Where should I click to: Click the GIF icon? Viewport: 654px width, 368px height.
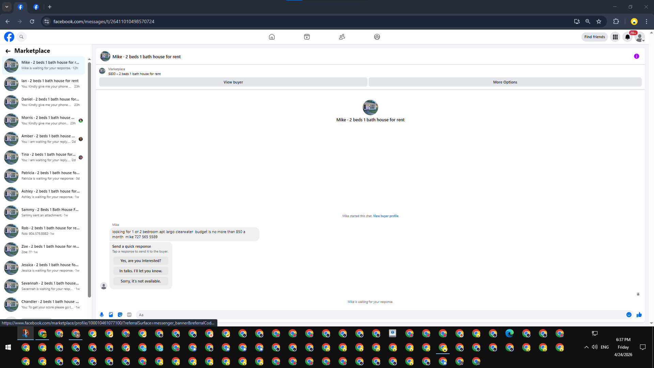129,315
